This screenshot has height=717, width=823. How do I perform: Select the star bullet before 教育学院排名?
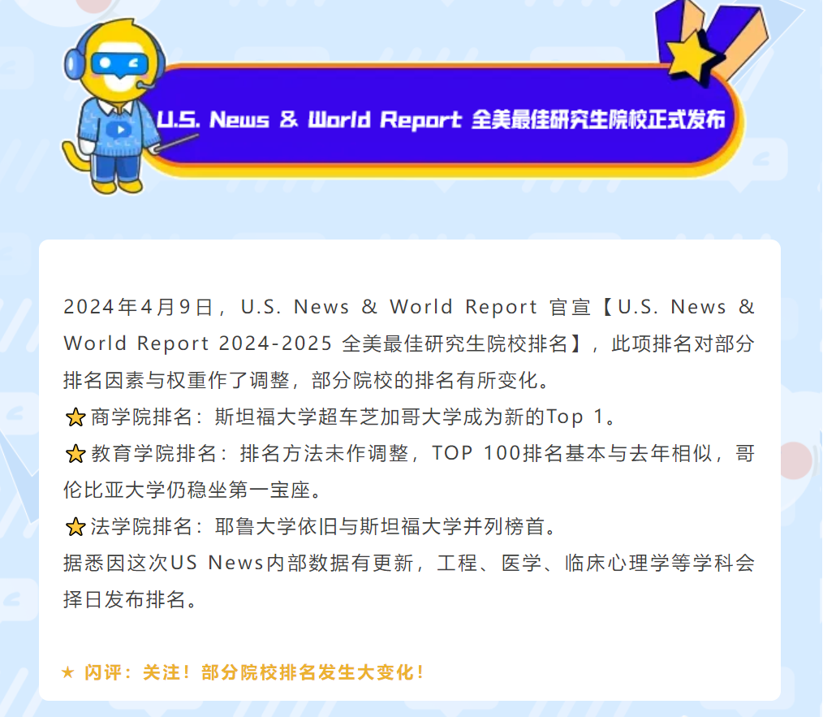75,455
